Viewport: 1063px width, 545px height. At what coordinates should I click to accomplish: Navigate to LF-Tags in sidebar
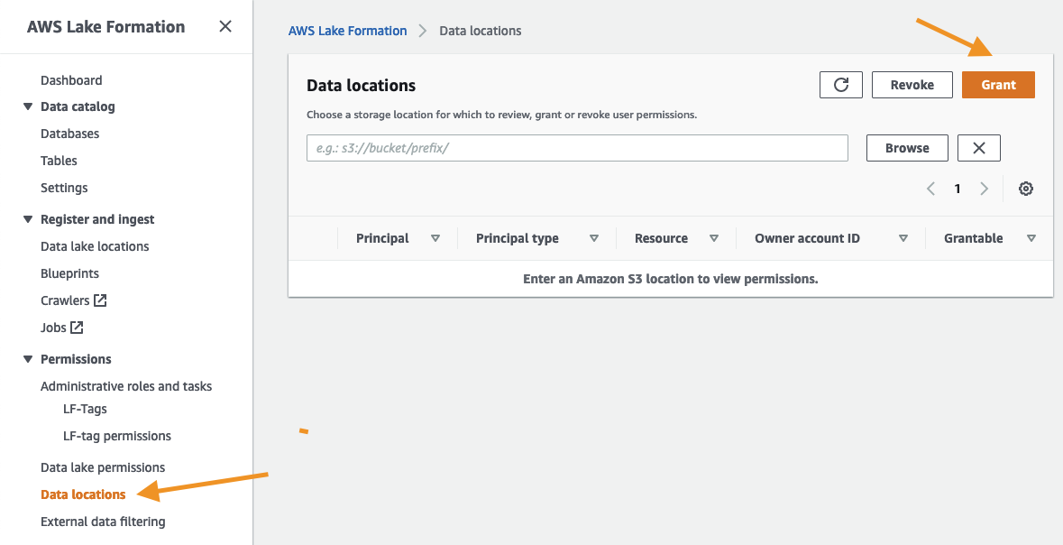pyautogui.click(x=85, y=409)
